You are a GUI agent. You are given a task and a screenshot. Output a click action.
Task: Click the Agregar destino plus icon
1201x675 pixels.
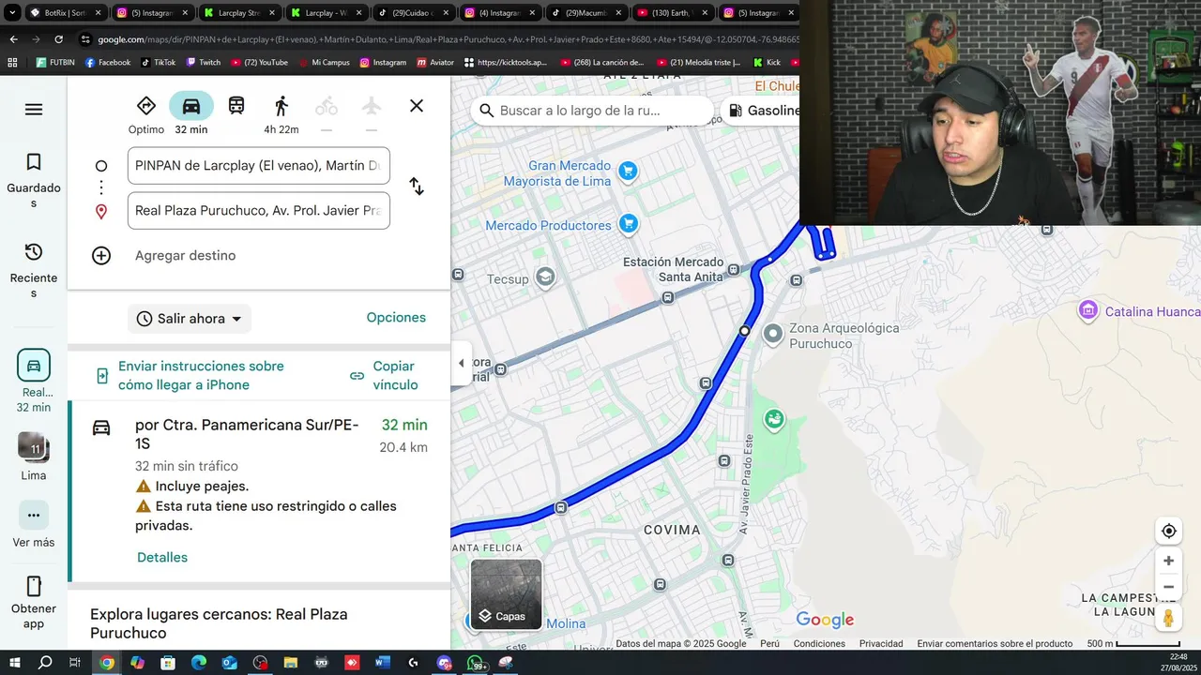101,255
